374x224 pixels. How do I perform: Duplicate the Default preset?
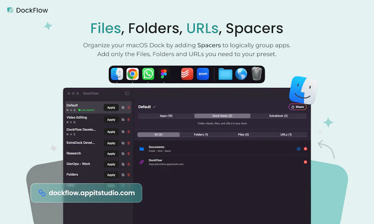(123, 108)
